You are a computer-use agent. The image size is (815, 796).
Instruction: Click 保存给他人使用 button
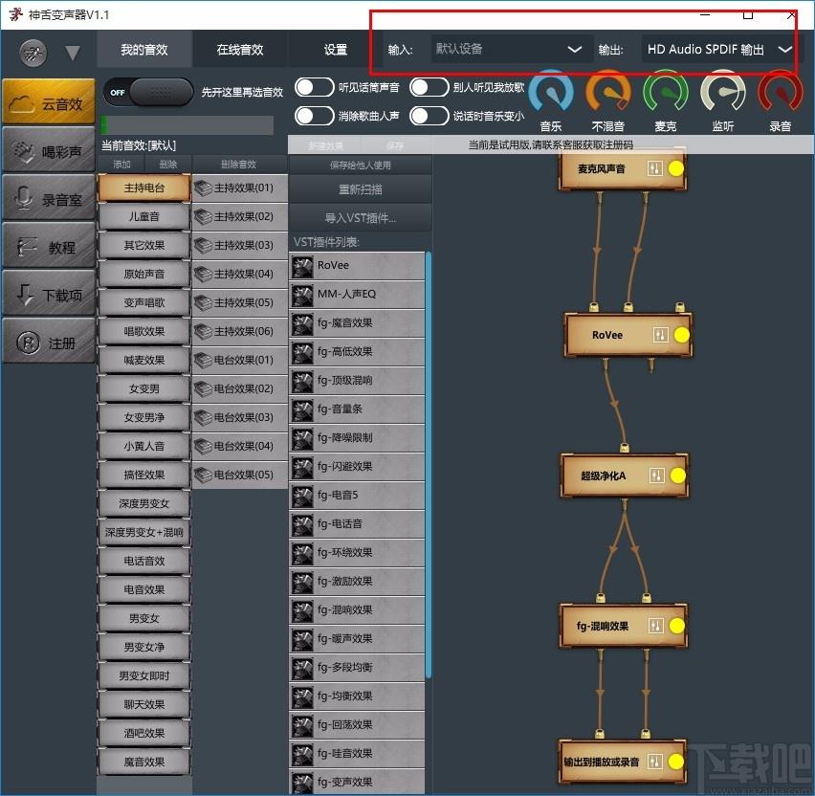pos(361,165)
